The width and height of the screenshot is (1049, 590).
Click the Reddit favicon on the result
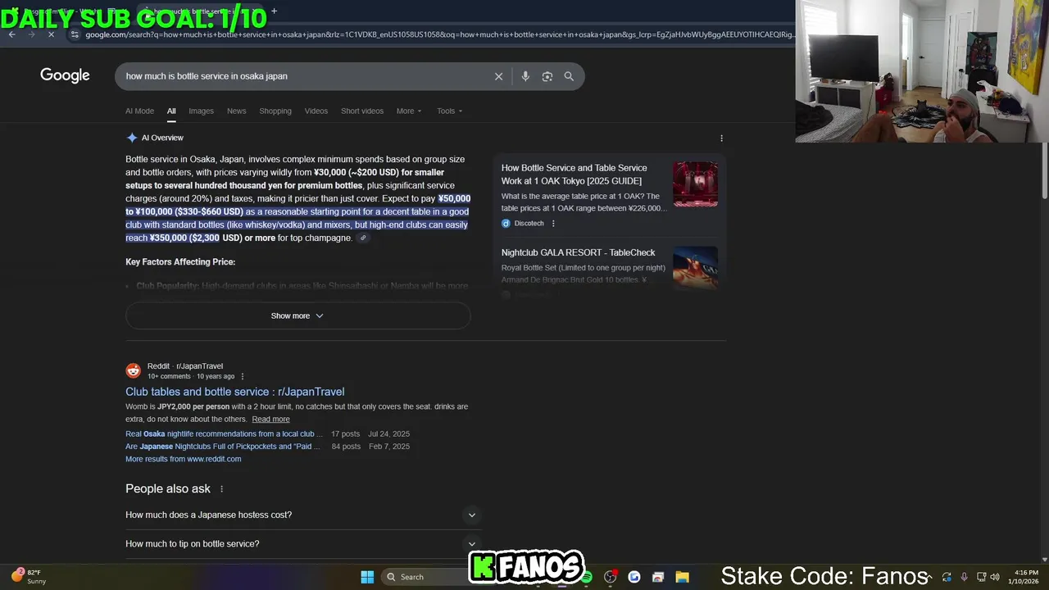click(133, 370)
